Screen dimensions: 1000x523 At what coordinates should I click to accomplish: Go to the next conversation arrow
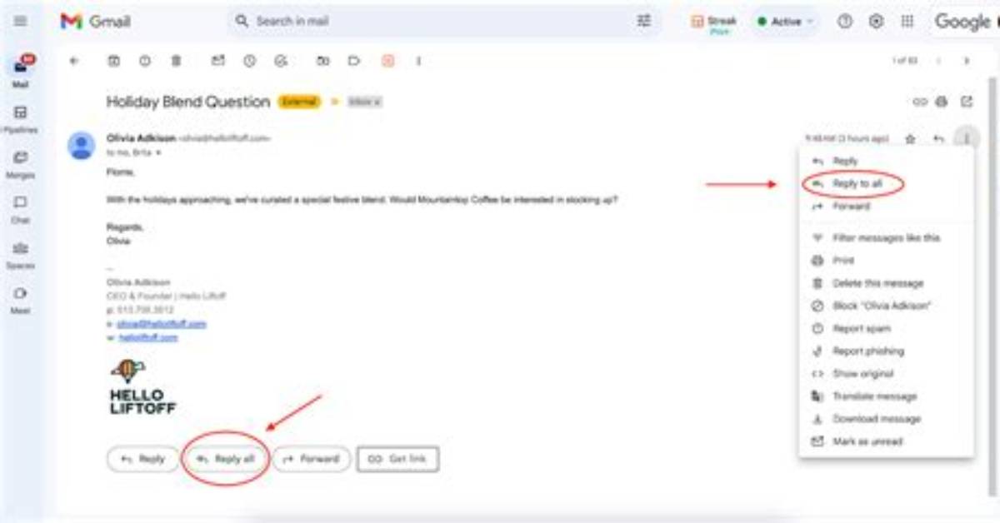pos(967,61)
